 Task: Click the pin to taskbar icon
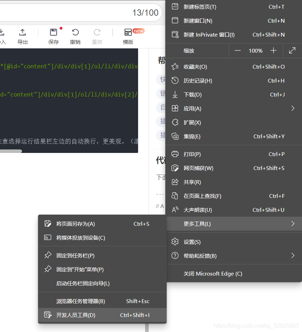click(48, 255)
